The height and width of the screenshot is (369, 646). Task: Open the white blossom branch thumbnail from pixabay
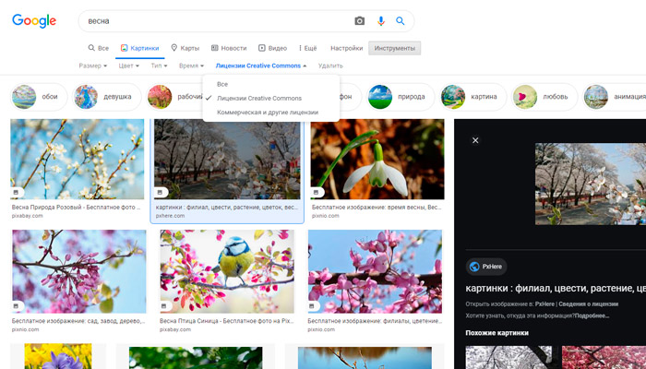78,160
